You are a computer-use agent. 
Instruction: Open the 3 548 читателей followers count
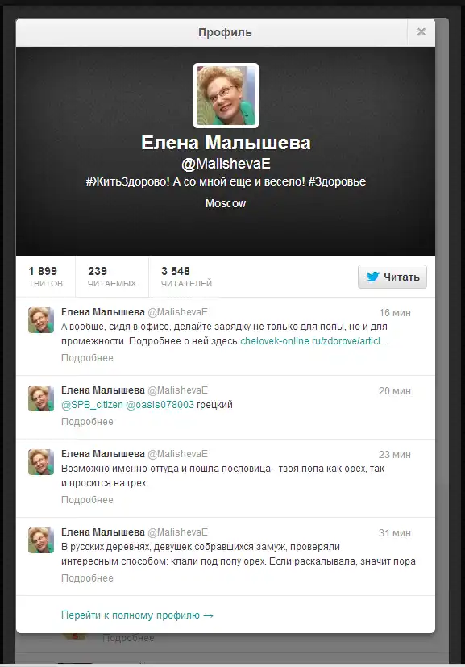186,277
